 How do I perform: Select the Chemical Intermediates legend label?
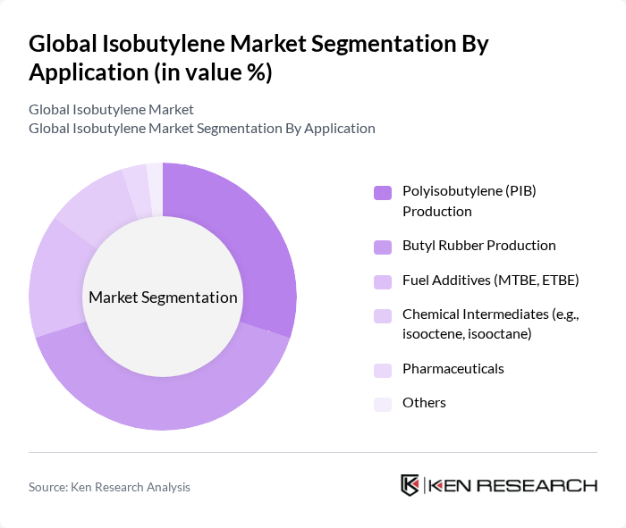[491, 323]
